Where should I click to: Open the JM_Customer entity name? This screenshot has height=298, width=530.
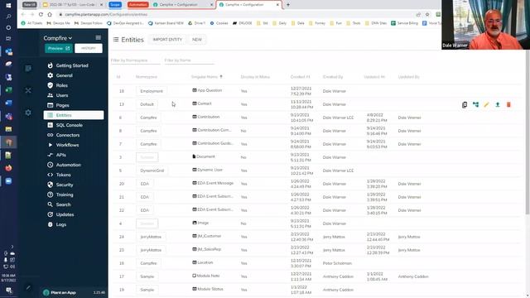[210, 236]
